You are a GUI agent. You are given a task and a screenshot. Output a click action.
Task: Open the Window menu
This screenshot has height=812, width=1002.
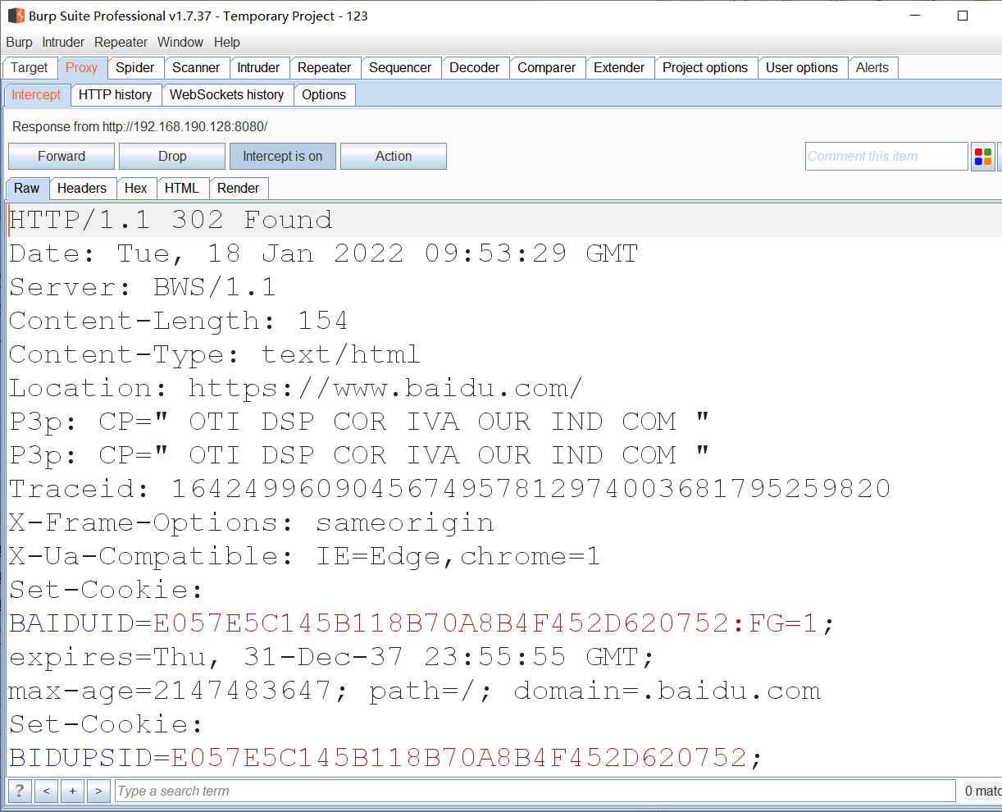click(180, 43)
